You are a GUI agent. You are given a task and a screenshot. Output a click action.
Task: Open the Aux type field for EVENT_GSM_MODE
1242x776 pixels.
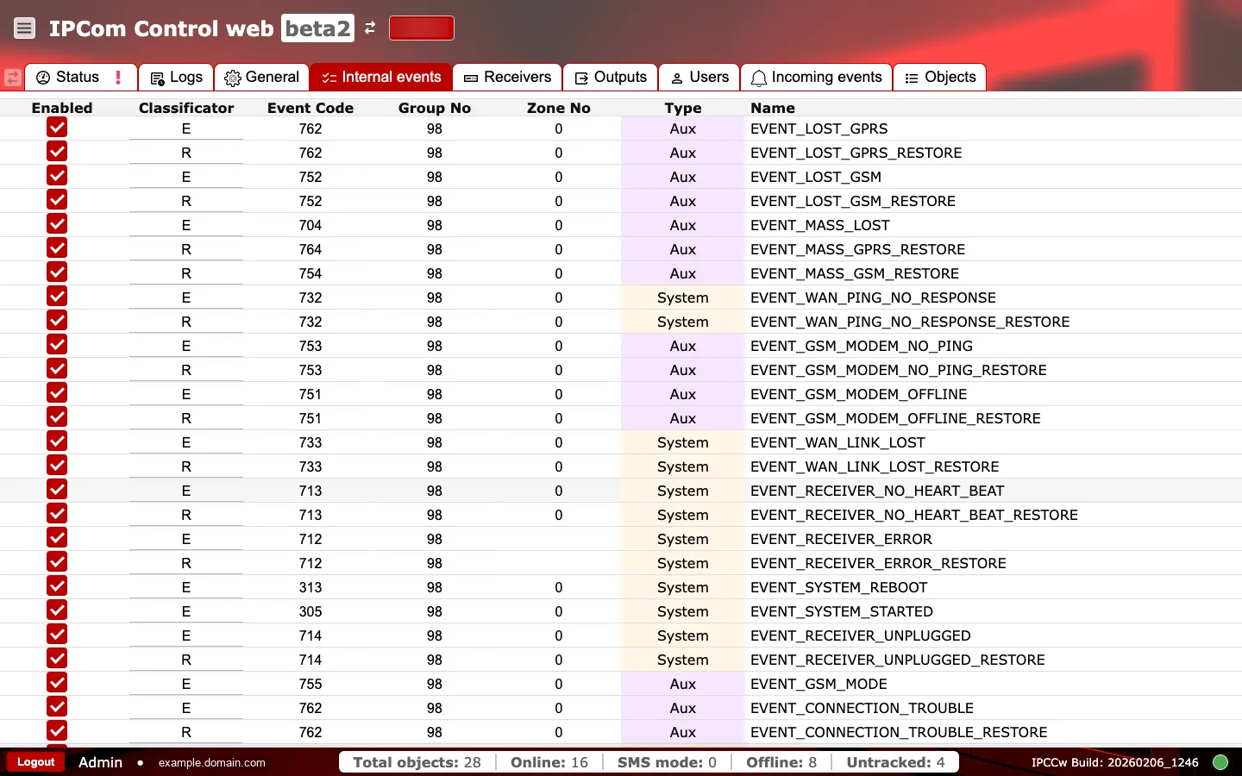click(682, 684)
